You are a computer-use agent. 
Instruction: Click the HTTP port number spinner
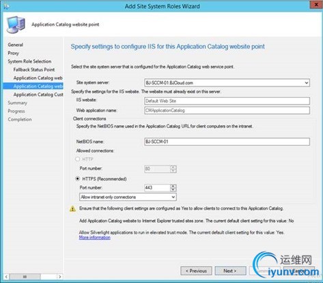point(173,169)
